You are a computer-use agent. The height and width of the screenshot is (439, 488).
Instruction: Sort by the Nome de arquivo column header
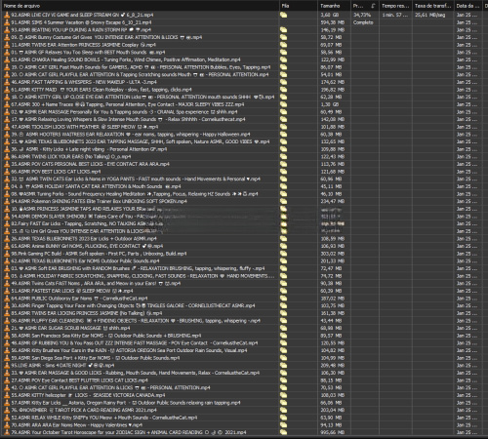click(21, 6)
